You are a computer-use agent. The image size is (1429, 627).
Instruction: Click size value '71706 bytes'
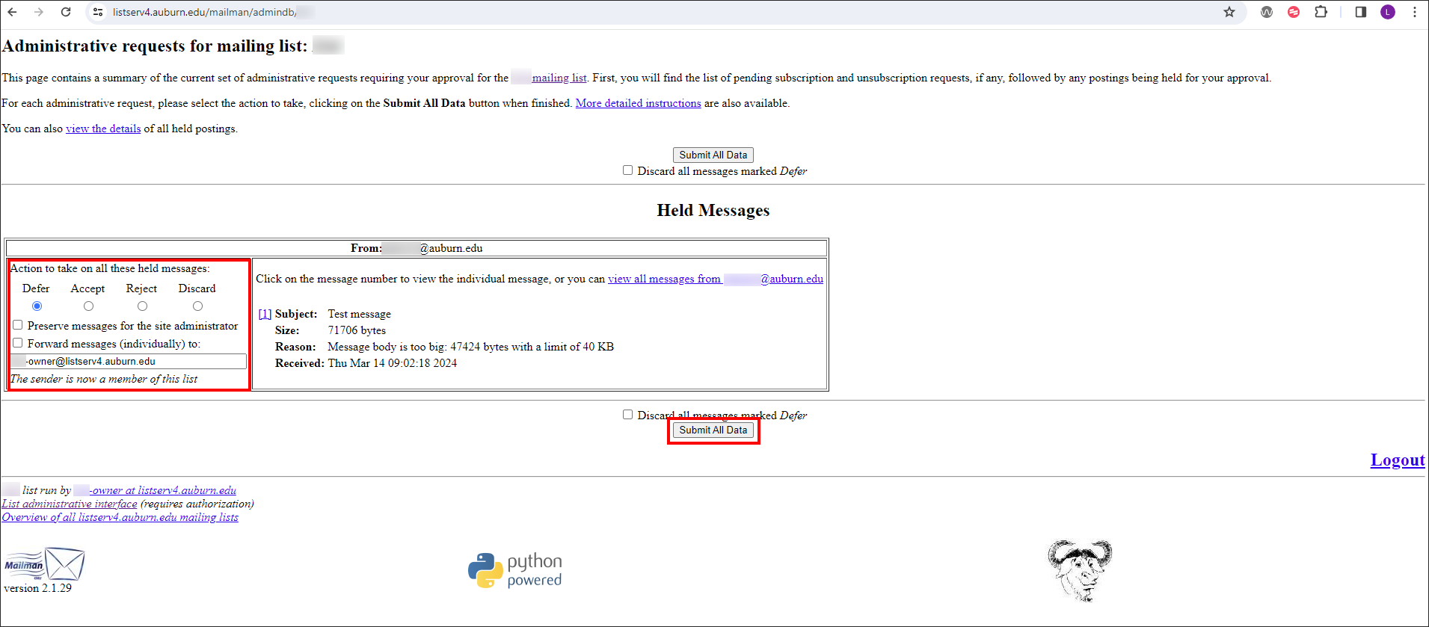click(x=357, y=330)
